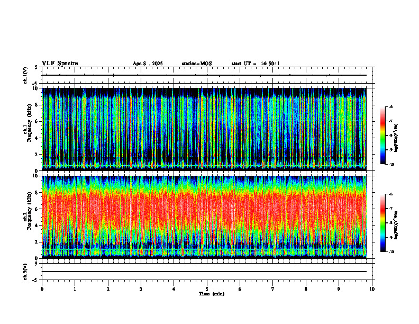The height and width of the screenshot is (324, 419).
Task: Click the "-10" label on ch.1 color scale
Action: tap(391, 165)
